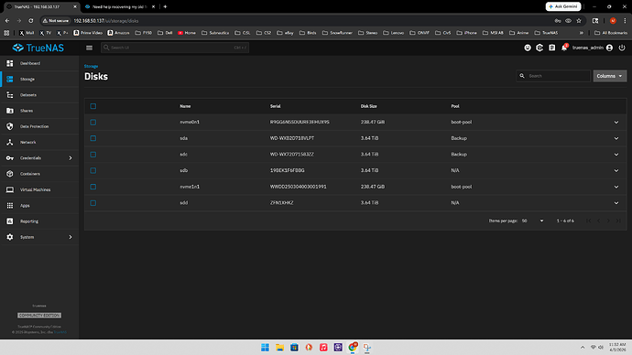The height and width of the screenshot is (355, 632).
Task: Reload the browser page
Action: 30,20
